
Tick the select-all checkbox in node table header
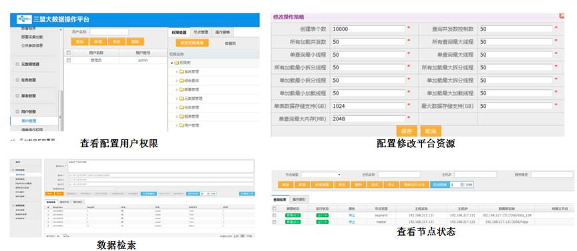(x=274, y=208)
